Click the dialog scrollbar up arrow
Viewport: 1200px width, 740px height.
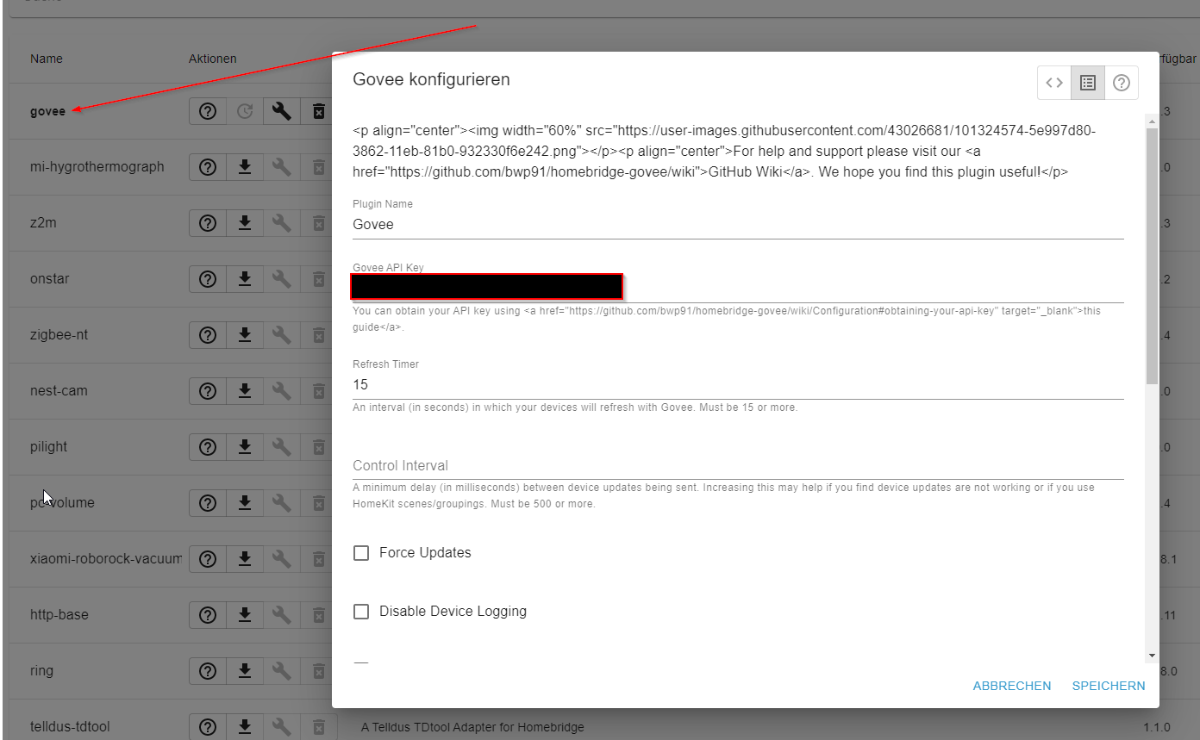point(1153,121)
